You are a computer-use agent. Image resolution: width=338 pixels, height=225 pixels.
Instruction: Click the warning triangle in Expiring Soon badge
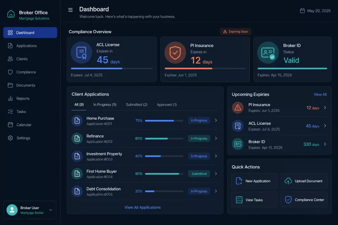click(x=225, y=32)
